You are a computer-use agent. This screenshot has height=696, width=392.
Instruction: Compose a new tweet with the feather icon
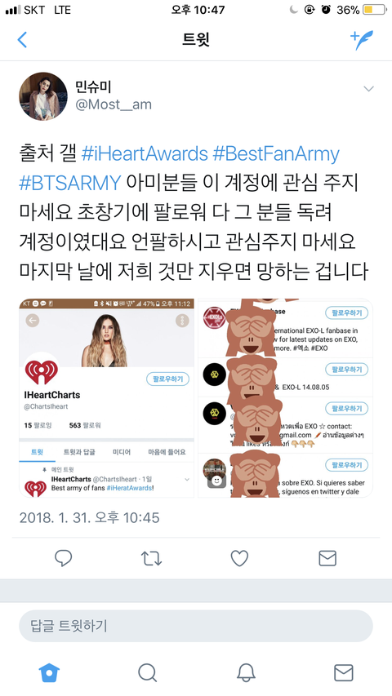pyautogui.click(x=362, y=40)
